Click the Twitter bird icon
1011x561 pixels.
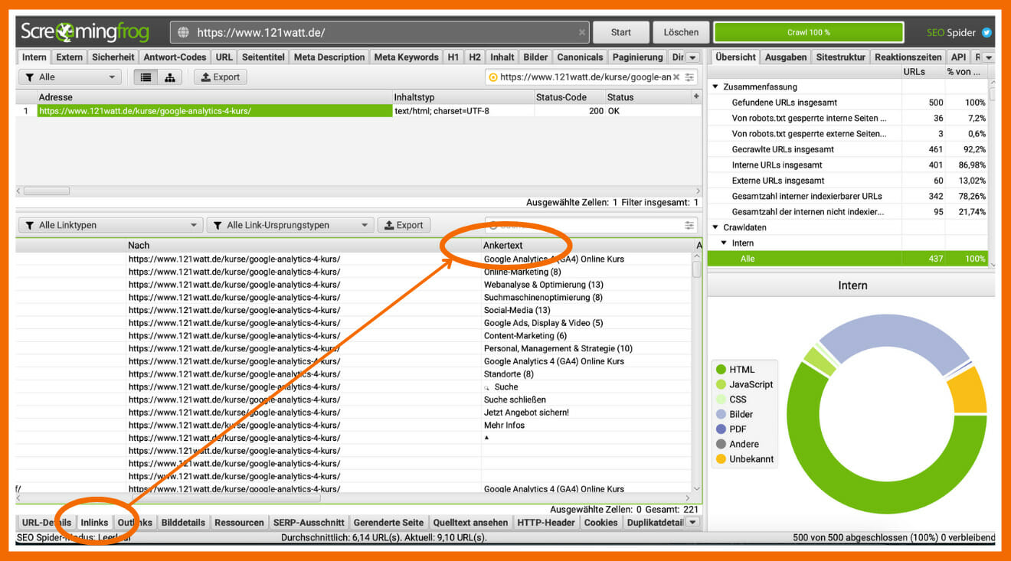point(986,33)
